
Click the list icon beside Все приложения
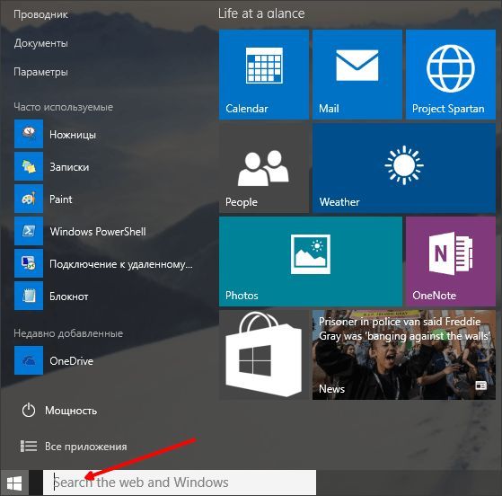tap(29, 446)
